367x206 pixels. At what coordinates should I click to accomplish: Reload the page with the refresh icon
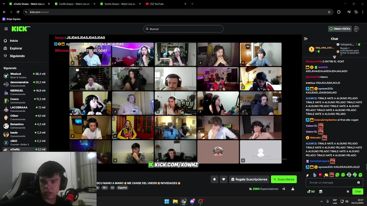[x=18, y=12]
